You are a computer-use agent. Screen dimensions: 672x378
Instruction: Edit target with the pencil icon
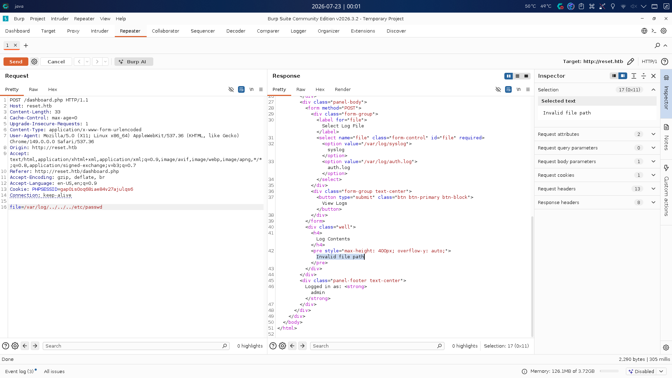pyautogui.click(x=630, y=62)
